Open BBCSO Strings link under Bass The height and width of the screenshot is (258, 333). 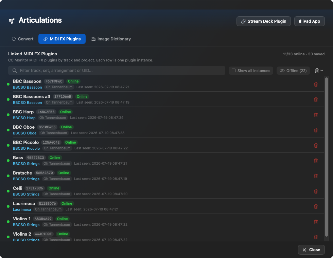[x=26, y=164]
